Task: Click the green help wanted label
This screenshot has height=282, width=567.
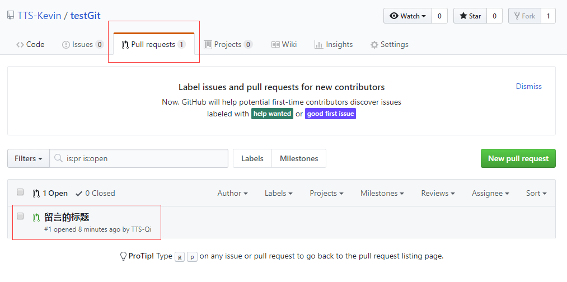Action: click(x=272, y=114)
